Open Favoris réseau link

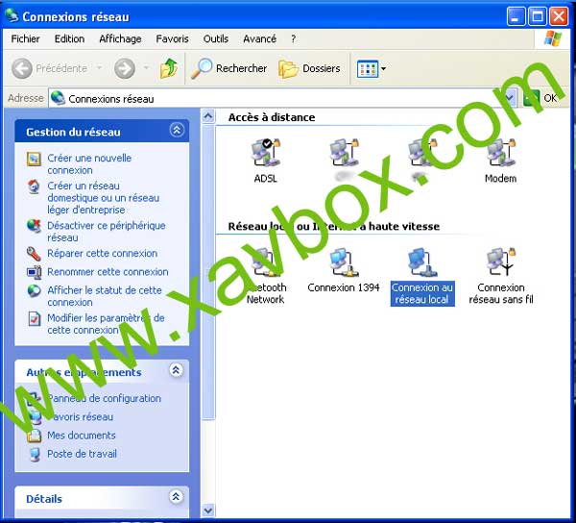click(80, 416)
